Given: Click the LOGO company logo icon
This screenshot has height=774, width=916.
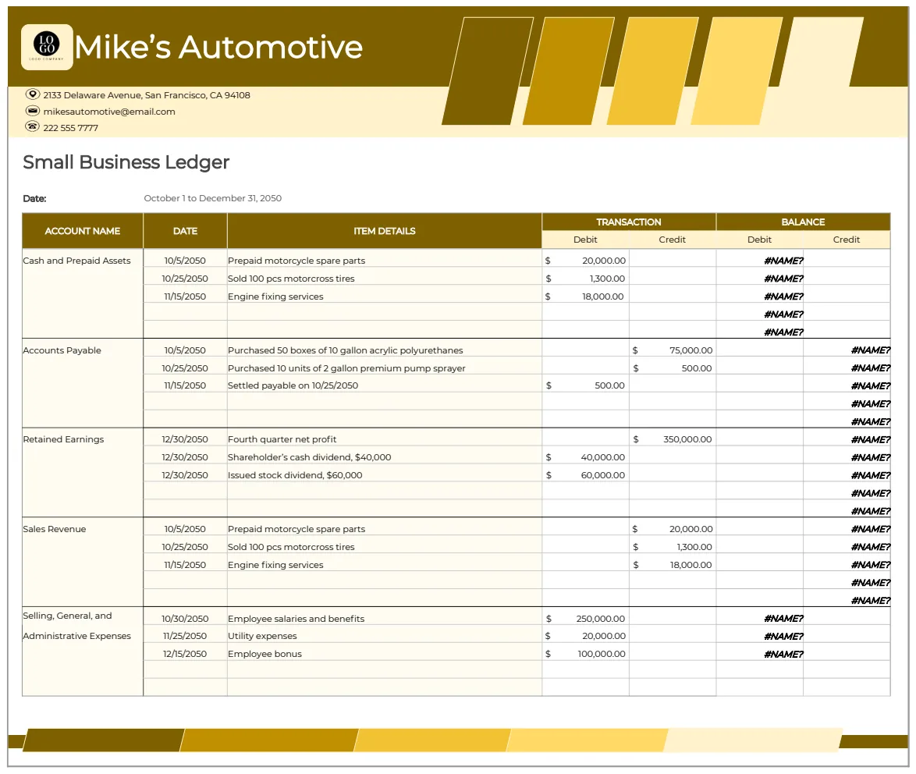Looking at the screenshot, I should coord(47,47).
